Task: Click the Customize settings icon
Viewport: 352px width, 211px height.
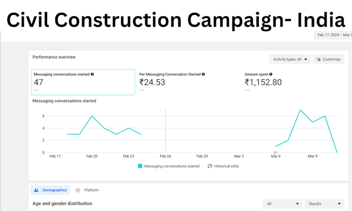Action: click(x=318, y=59)
